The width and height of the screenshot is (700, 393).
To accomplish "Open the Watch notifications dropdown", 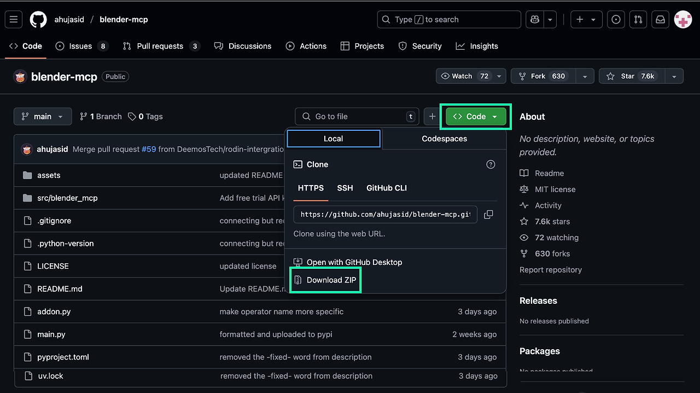I will [471, 76].
